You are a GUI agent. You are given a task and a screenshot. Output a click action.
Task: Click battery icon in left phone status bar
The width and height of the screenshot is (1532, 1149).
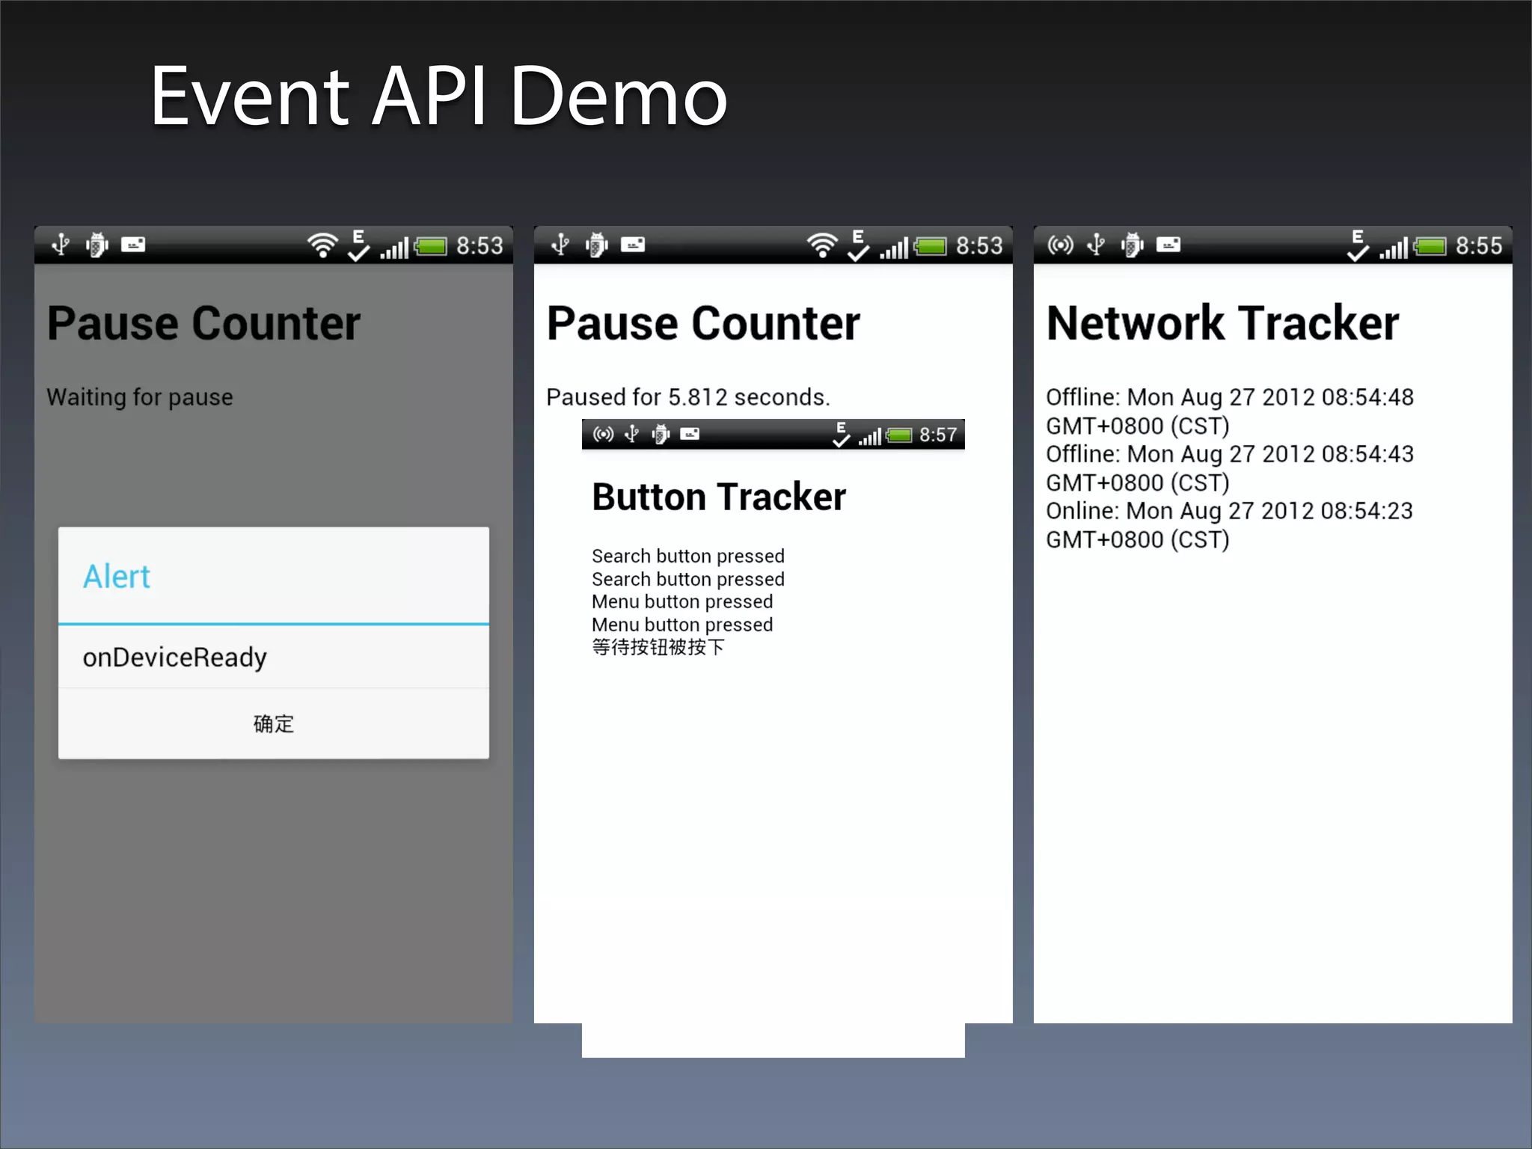tap(431, 246)
